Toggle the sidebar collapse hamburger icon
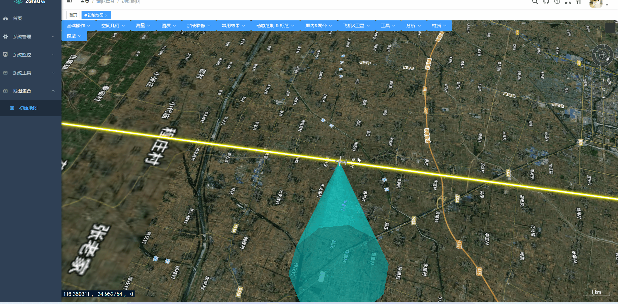The width and height of the screenshot is (618, 304). (x=70, y=2)
